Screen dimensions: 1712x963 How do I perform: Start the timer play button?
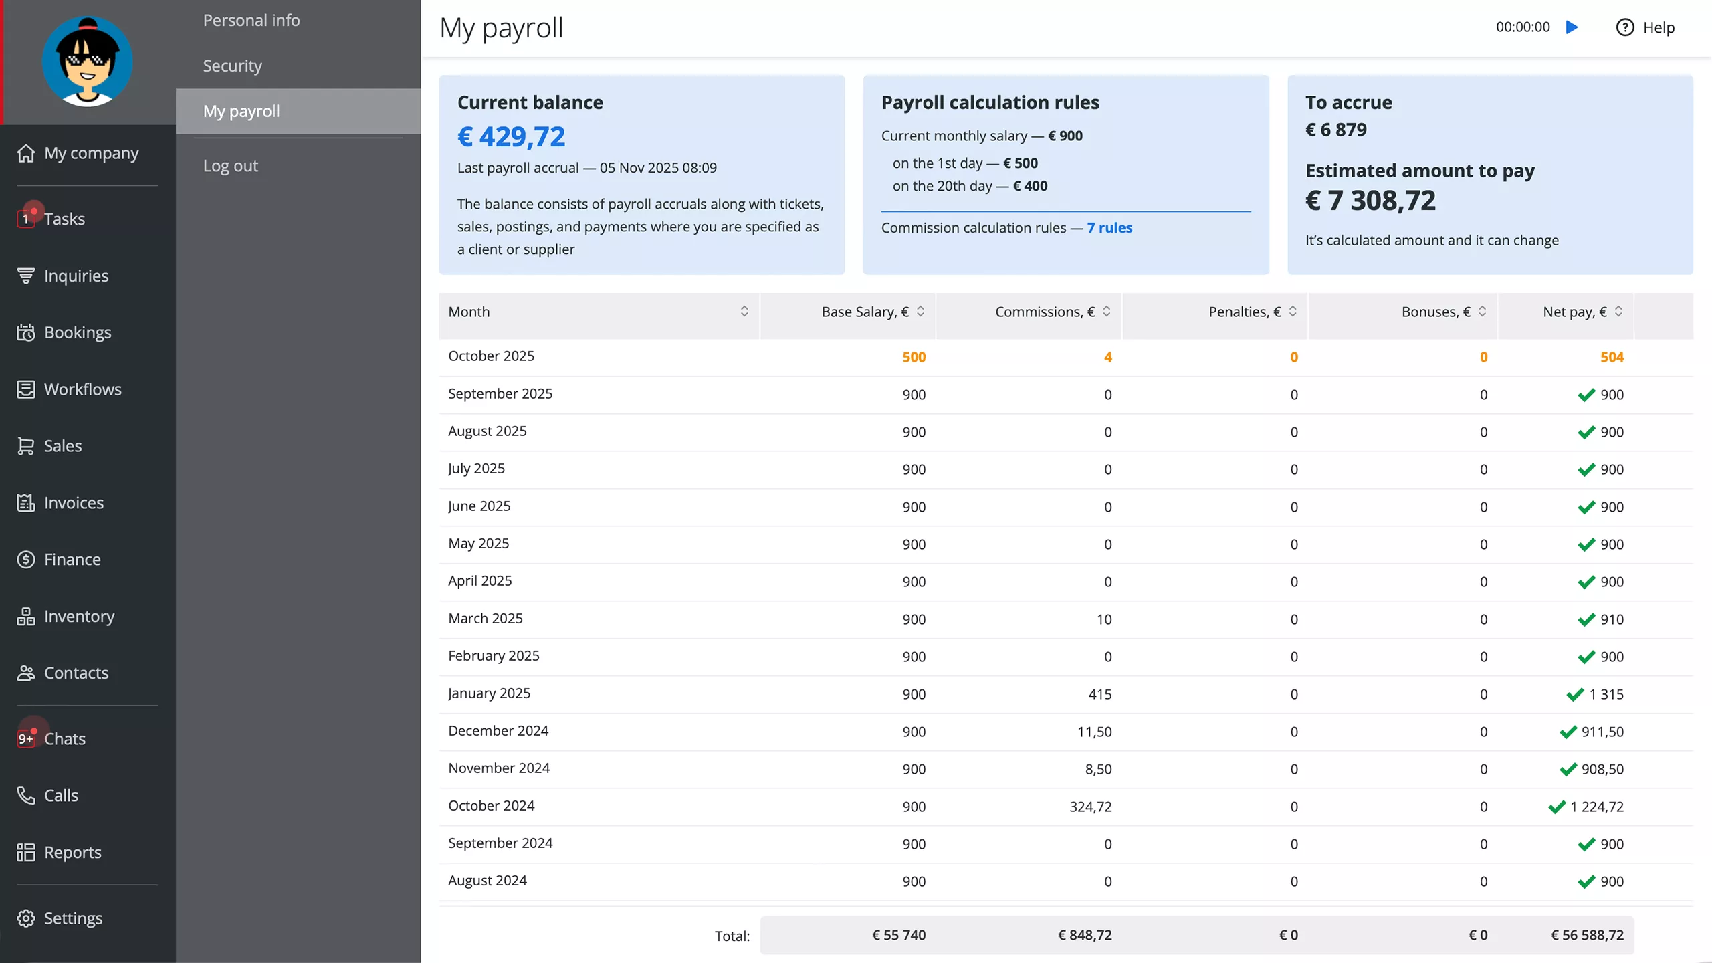pyautogui.click(x=1572, y=27)
